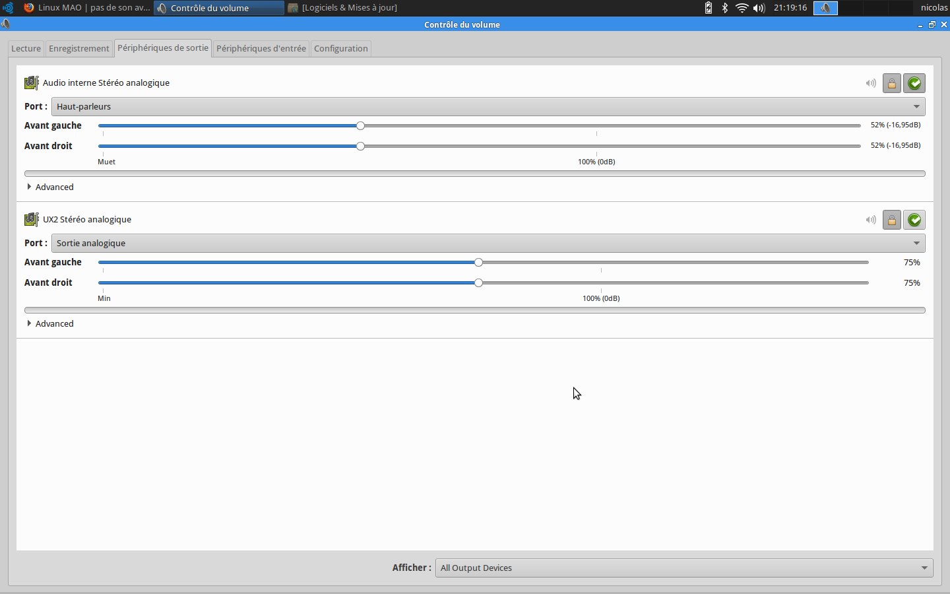950x594 pixels.
Task: Click the Audio interne Avant gauche volume slider
Action: (480, 125)
